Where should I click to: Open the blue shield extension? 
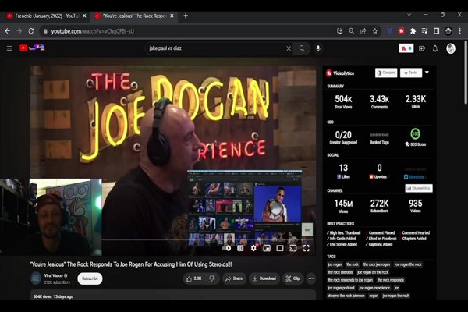[389, 31]
